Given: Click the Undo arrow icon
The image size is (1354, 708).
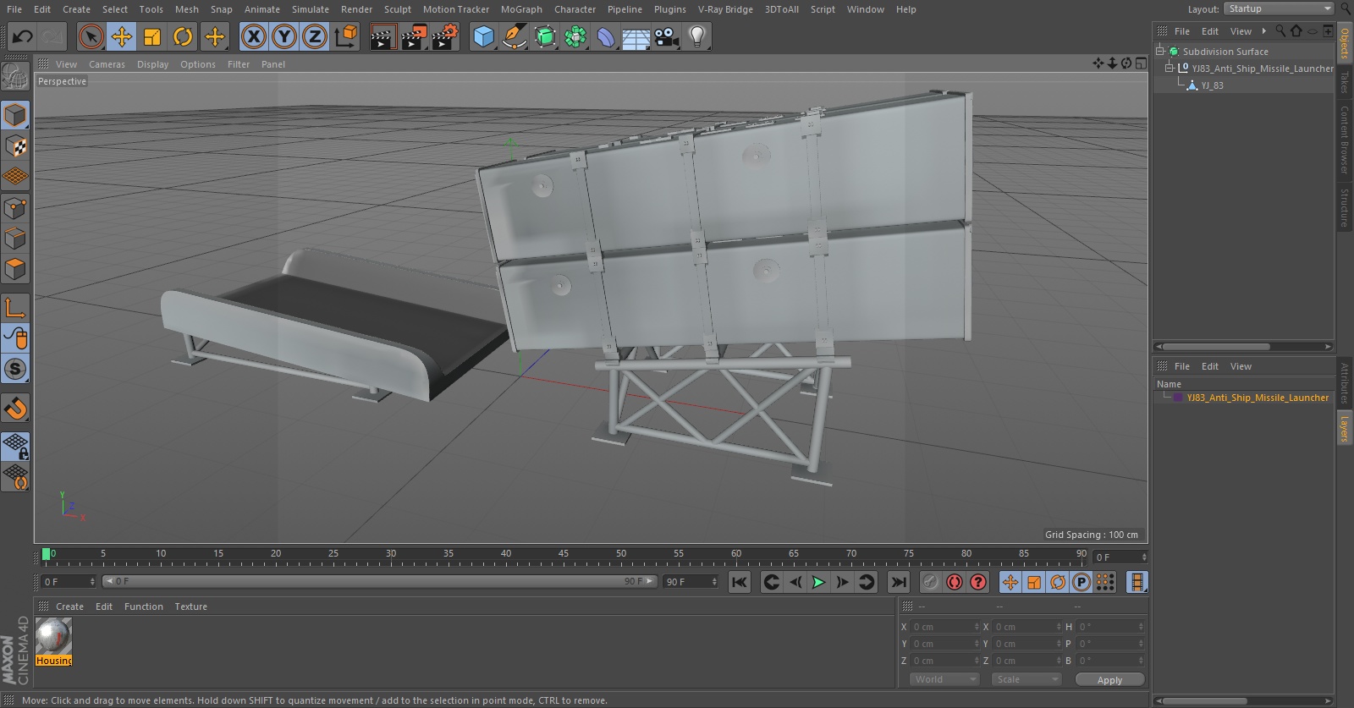Looking at the screenshot, I should (x=22, y=36).
